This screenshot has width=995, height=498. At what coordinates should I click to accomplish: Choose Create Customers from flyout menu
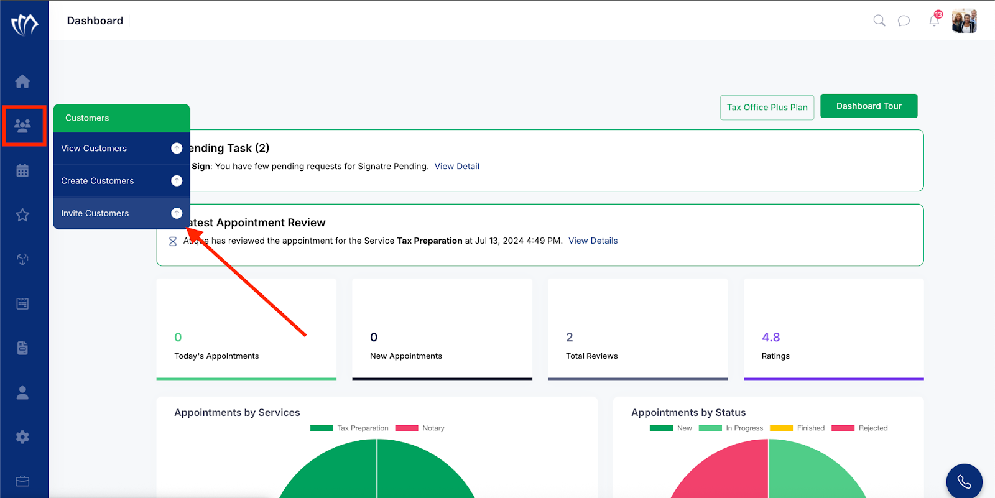click(121, 181)
